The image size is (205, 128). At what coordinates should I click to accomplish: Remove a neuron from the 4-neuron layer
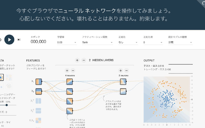73,71
